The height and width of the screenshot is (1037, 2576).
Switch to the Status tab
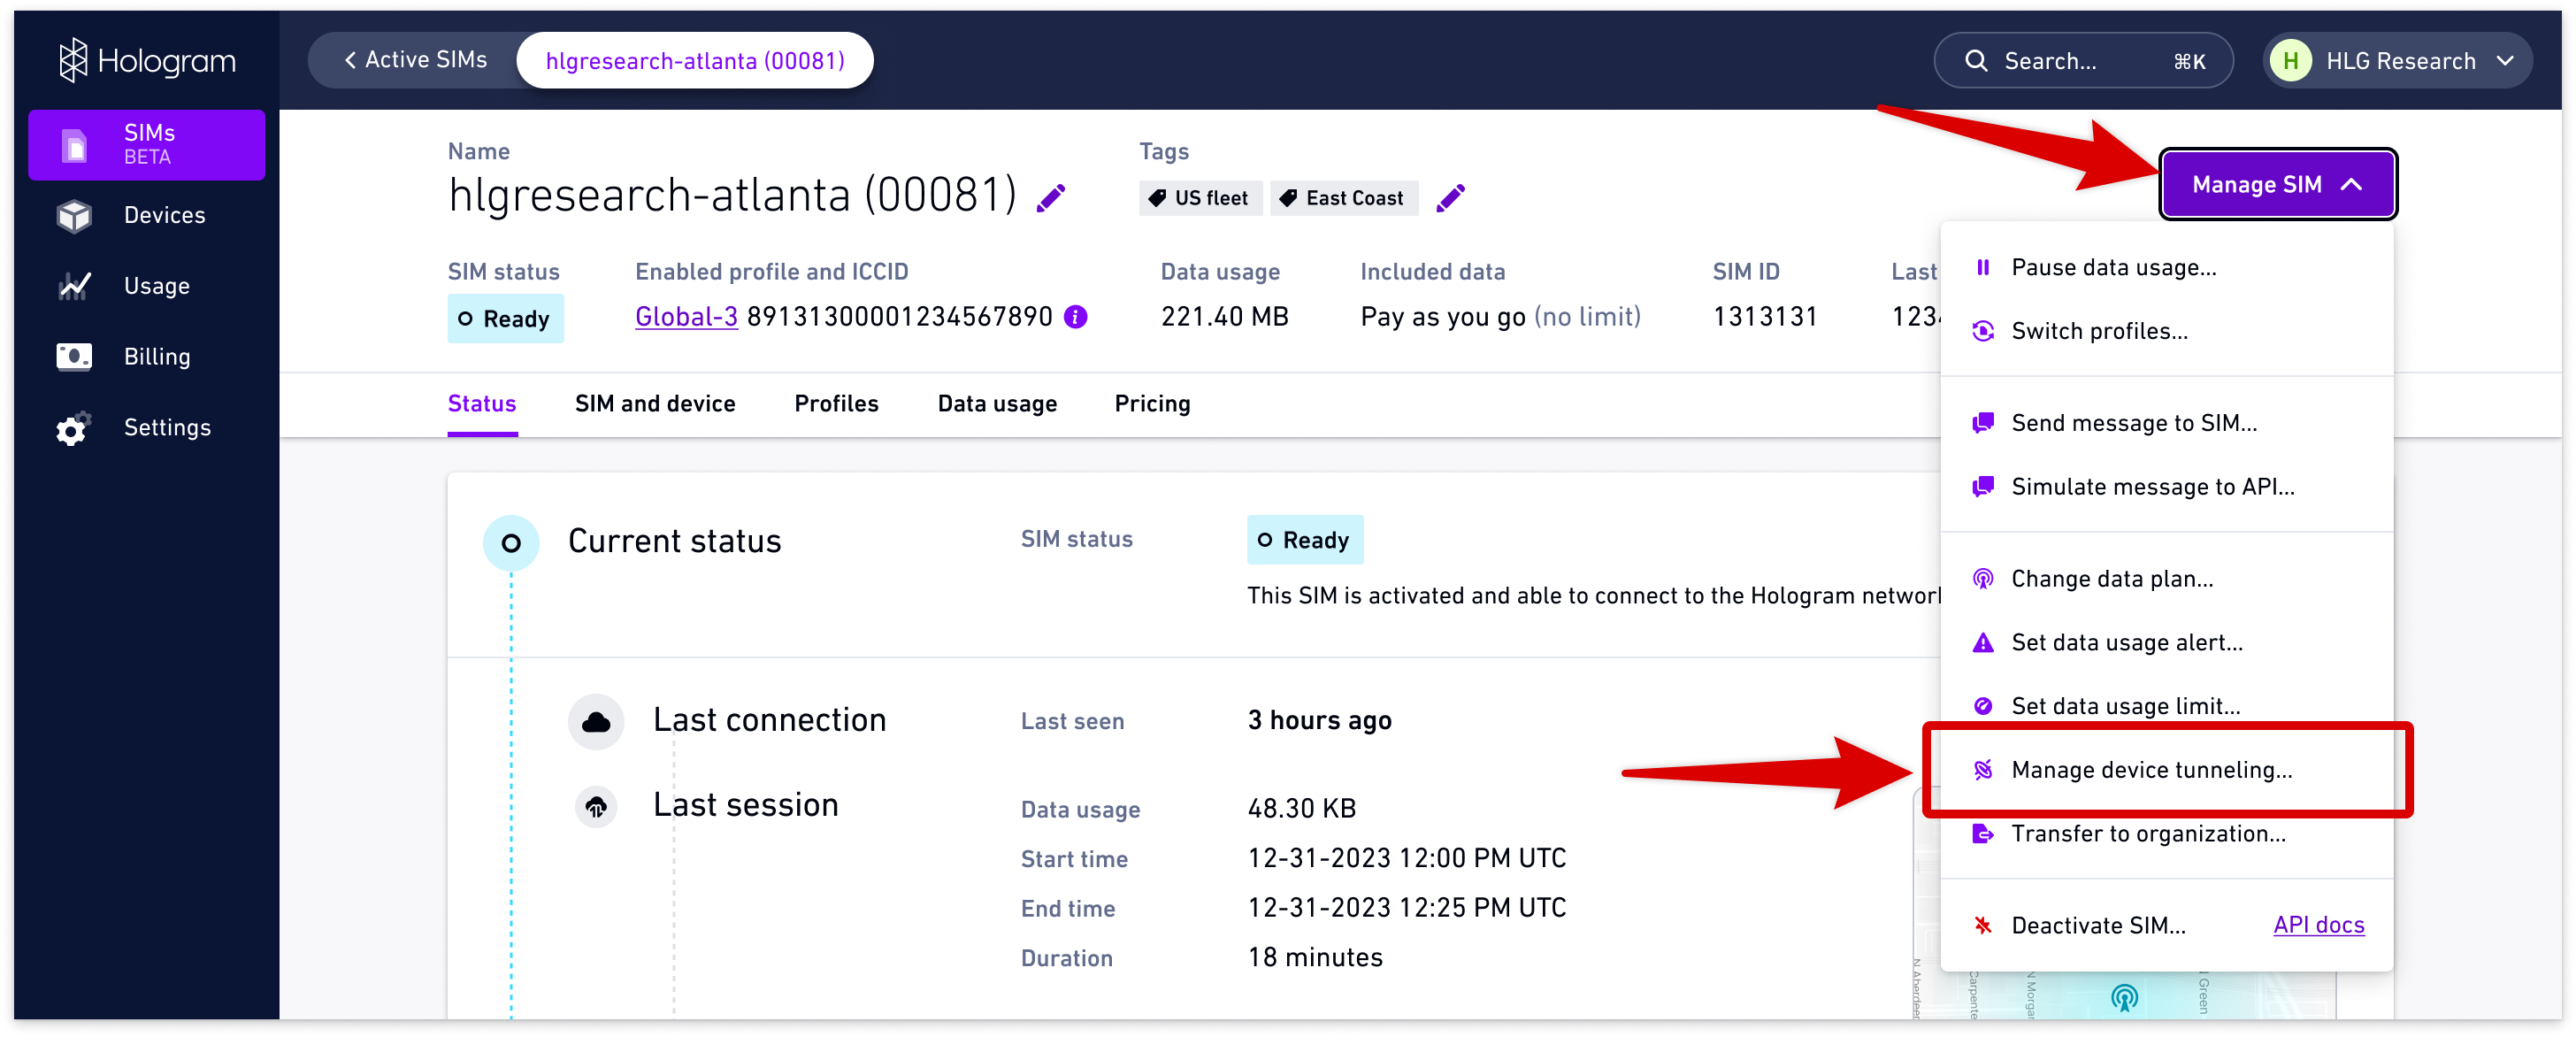pos(482,404)
